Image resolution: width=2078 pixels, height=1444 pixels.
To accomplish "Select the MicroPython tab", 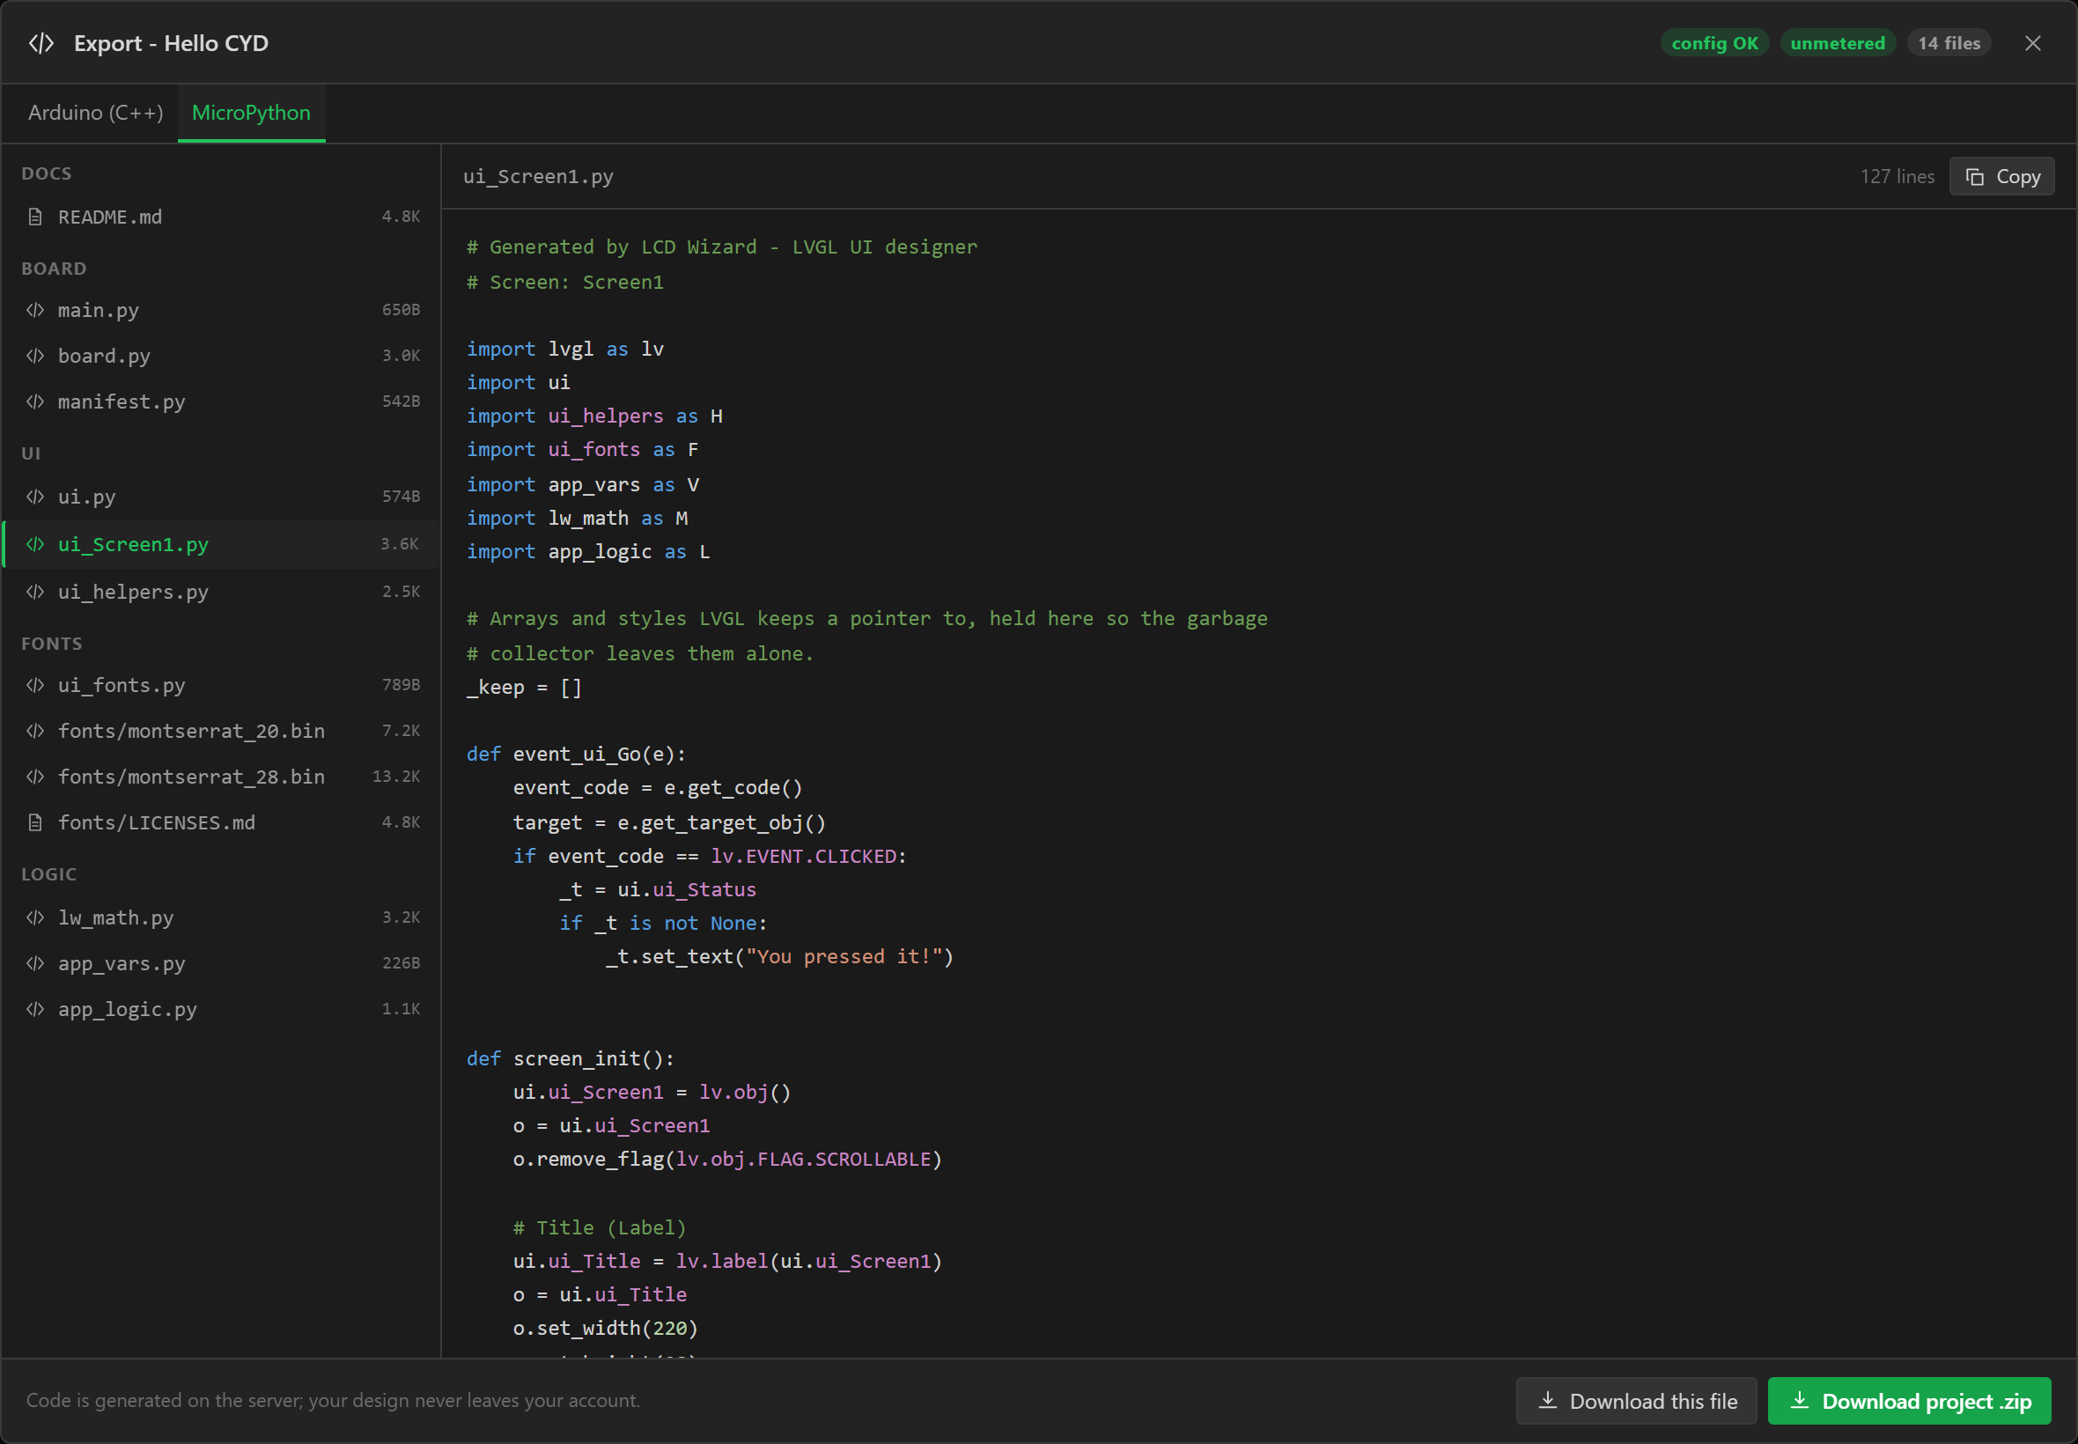I will (252, 113).
